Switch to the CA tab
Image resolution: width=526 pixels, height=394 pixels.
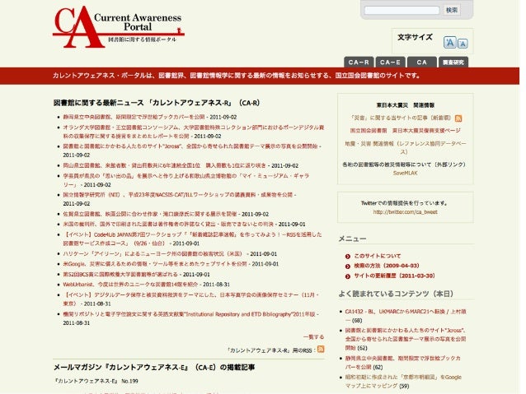(x=421, y=63)
